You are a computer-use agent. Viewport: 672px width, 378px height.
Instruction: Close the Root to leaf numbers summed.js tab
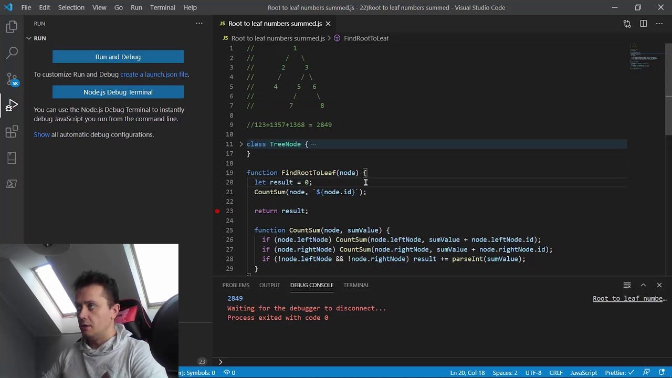(328, 24)
